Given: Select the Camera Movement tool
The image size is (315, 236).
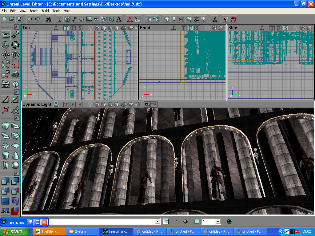Looking at the screenshot, I should point(6,35).
